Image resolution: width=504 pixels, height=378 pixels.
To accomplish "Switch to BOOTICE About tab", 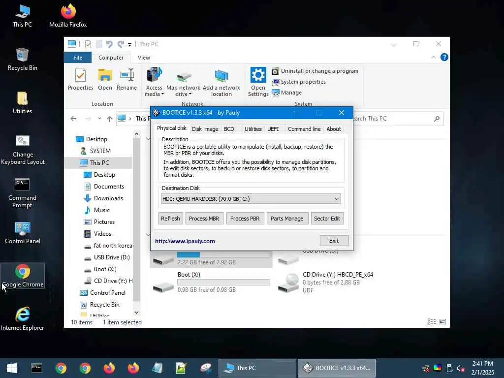I will (334, 129).
